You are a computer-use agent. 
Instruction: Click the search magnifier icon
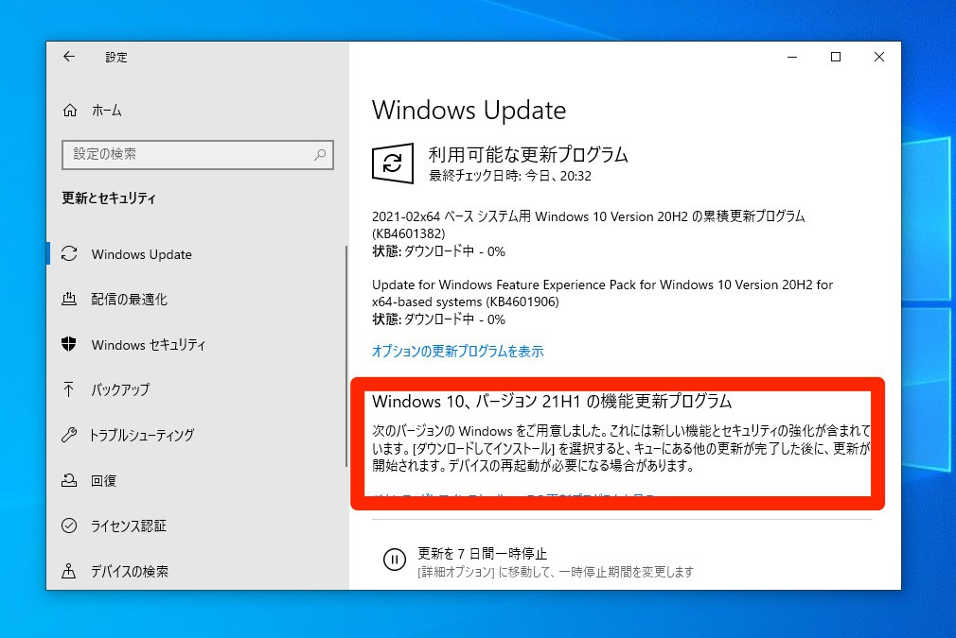tap(320, 155)
